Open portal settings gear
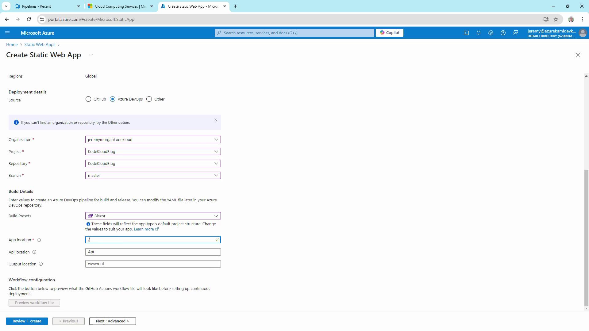Image resolution: width=589 pixels, height=331 pixels. click(491, 33)
